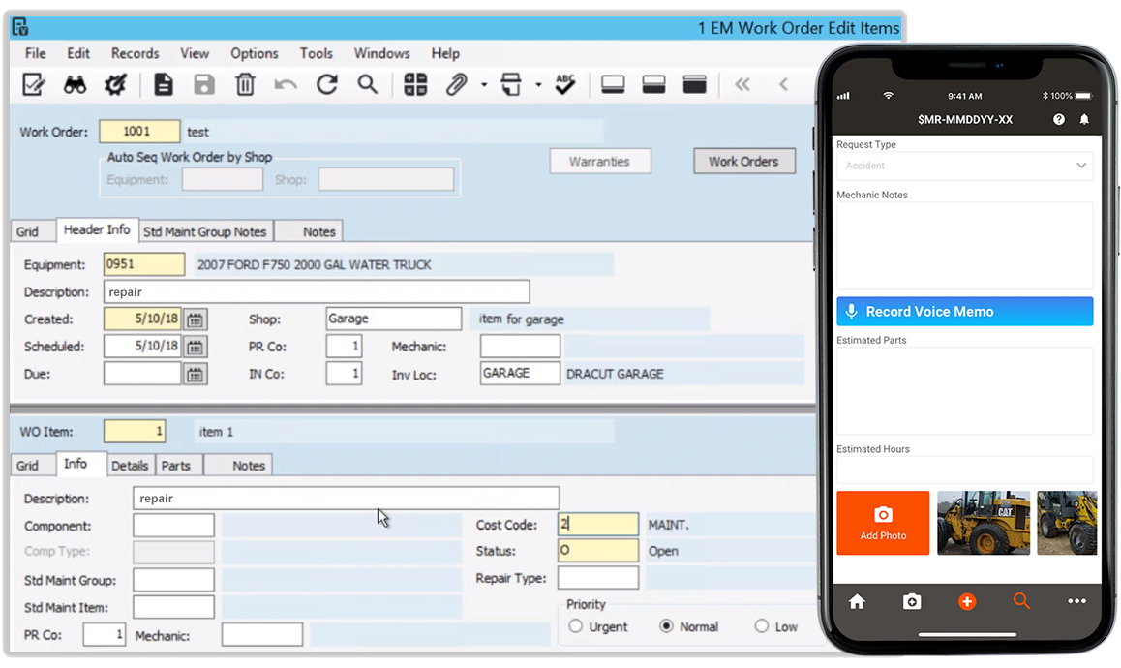Tap the orange plus icon on the phone
The height and width of the screenshot is (668, 1121).
(966, 601)
